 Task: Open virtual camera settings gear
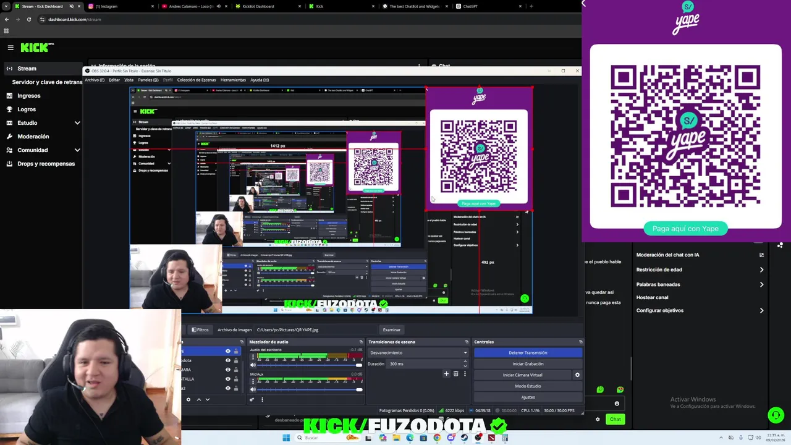[x=577, y=375]
